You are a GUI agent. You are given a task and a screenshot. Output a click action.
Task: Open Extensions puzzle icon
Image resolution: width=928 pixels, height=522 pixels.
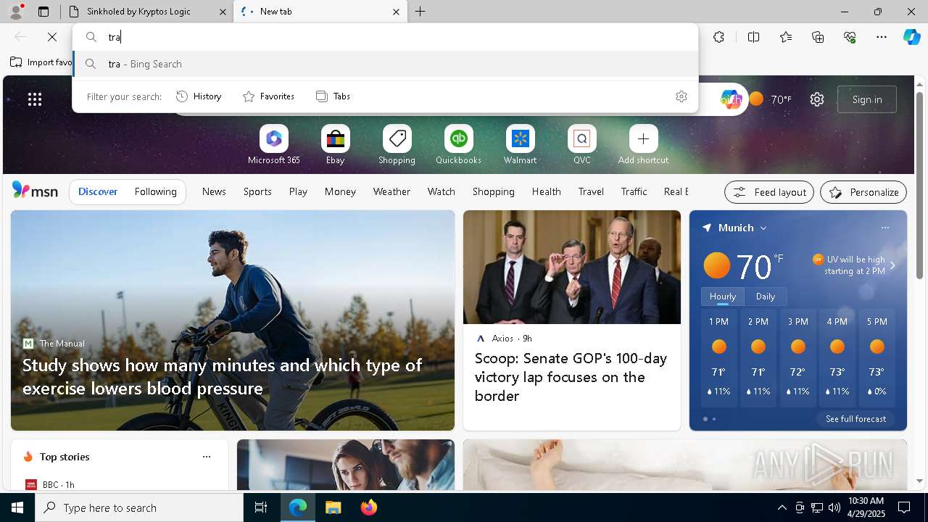[x=718, y=37]
